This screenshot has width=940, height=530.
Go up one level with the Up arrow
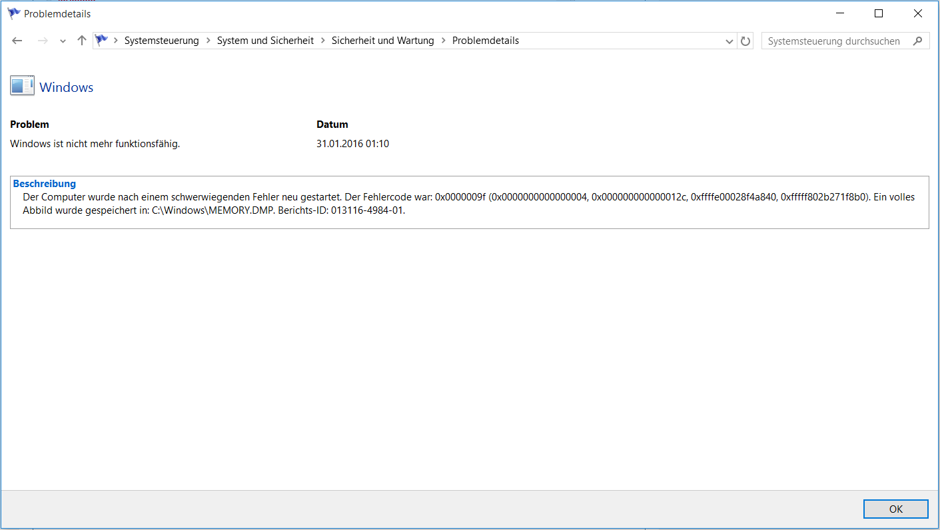pyautogui.click(x=82, y=41)
